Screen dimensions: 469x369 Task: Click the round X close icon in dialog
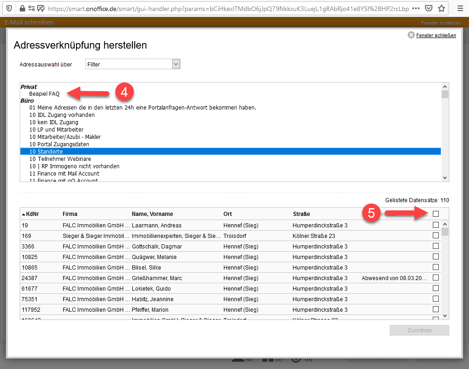pos(411,35)
